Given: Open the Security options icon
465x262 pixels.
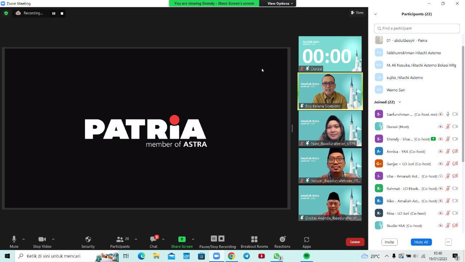Looking at the screenshot, I should pos(88,239).
